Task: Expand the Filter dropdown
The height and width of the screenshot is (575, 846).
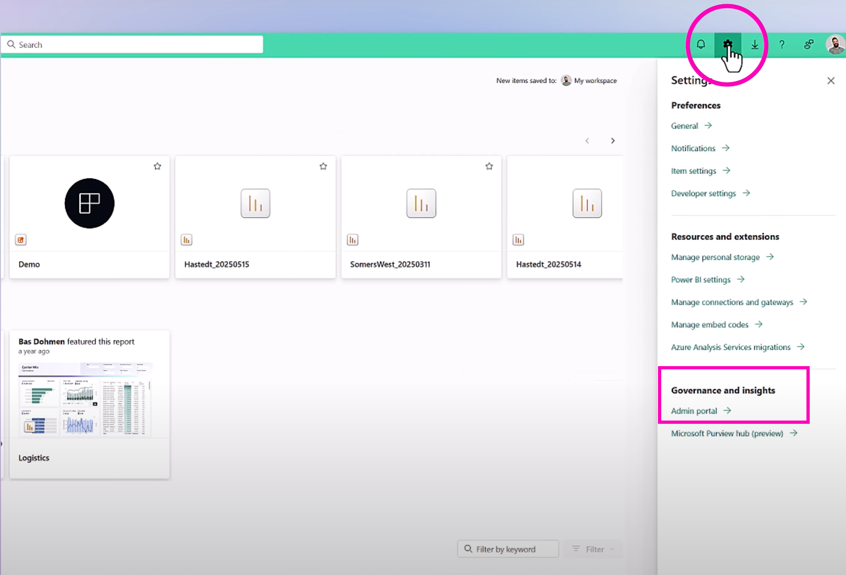Action: [593, 549]
